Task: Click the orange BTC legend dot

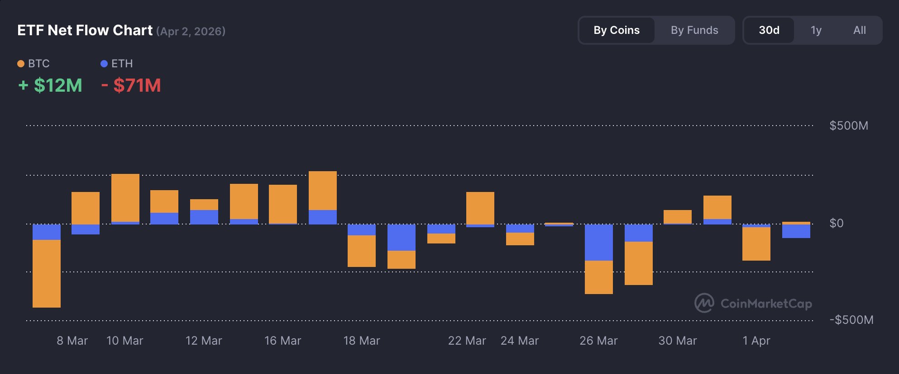Action: click(x=21, y=64)
